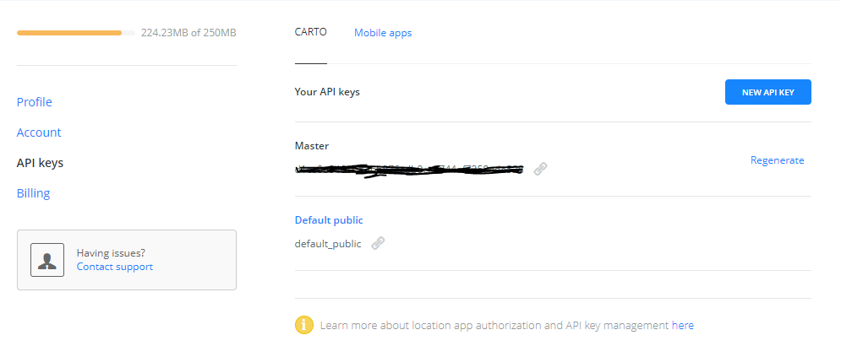This screenshot has width=841, height=357.
Task: Click the default_public key text
Action: tap(328, 244)
